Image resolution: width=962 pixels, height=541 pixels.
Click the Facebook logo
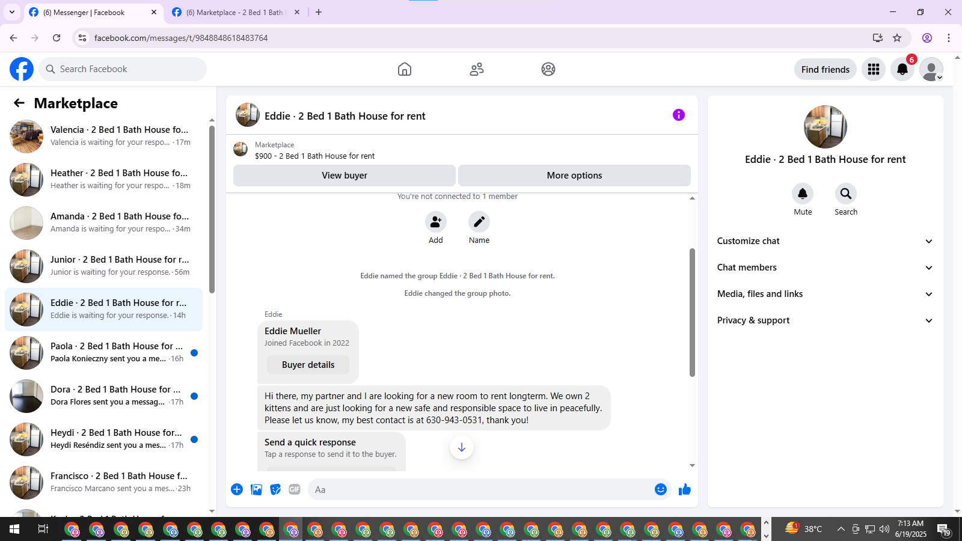(x=22, y=69)
